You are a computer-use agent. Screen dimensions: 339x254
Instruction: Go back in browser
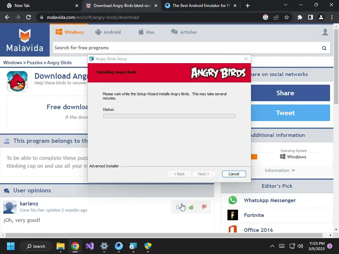tap(7, 17)
